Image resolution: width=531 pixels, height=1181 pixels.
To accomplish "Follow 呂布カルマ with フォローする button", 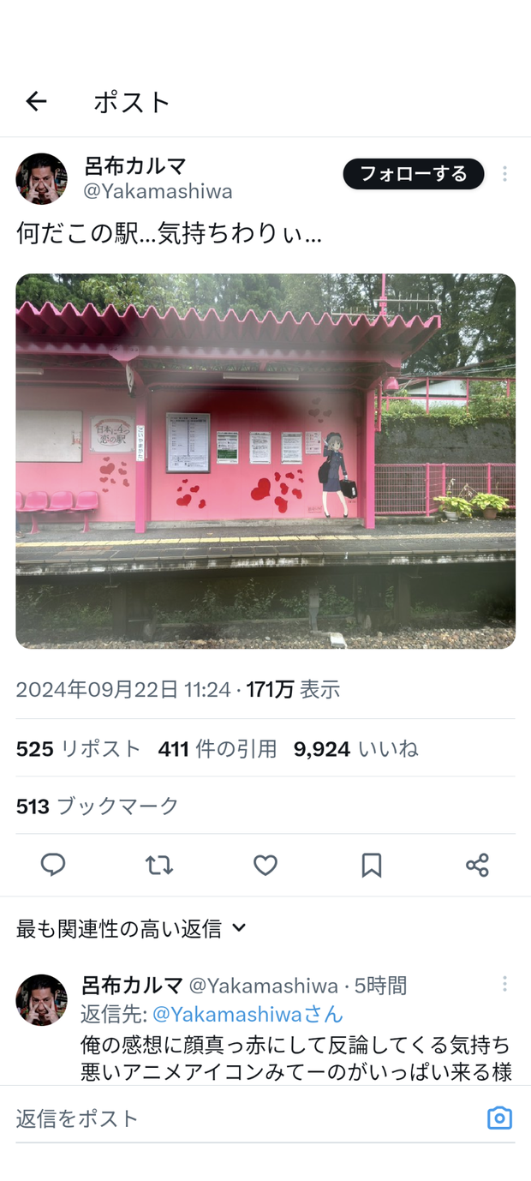I will click(x=414, y=174).
